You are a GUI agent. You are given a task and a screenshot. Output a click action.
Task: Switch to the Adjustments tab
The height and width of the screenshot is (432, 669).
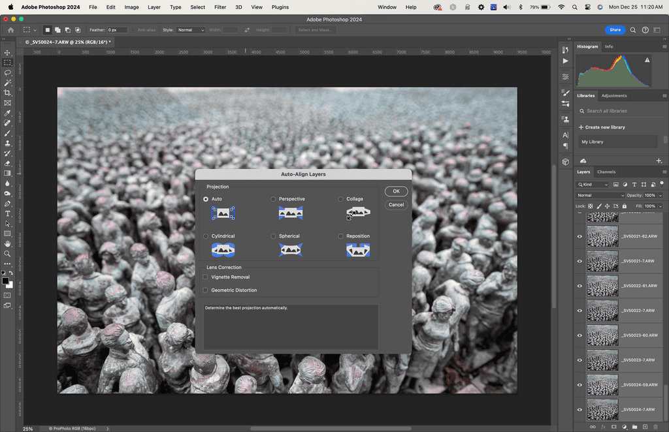click(x=614, y=96)
